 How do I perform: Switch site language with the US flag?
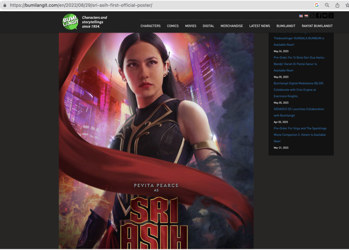tap(301, 16)
